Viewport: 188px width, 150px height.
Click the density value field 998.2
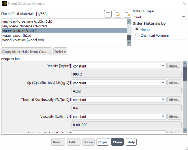pos(126,74)
